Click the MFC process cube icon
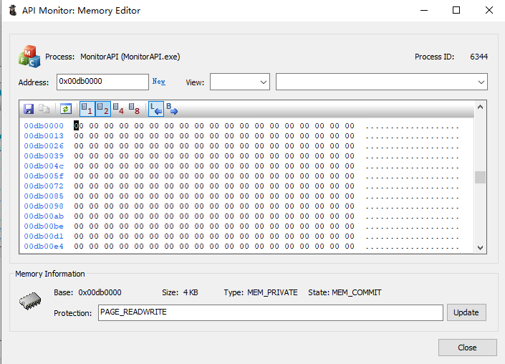The image size is (505, 364). coord(29,57)
